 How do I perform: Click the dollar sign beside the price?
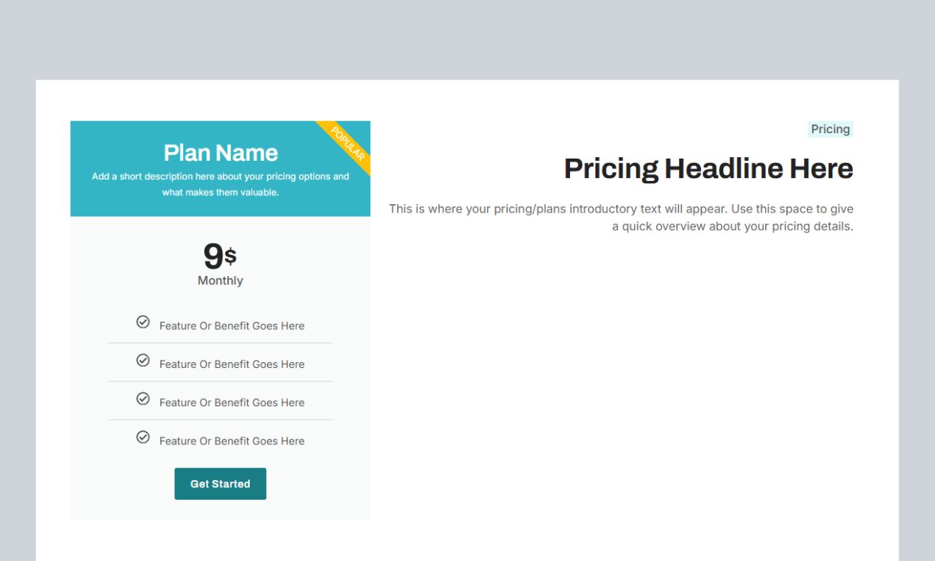tap(230, 257)
